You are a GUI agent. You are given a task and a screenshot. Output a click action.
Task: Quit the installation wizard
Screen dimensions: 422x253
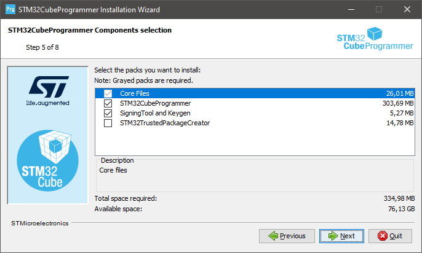[390, 236]
